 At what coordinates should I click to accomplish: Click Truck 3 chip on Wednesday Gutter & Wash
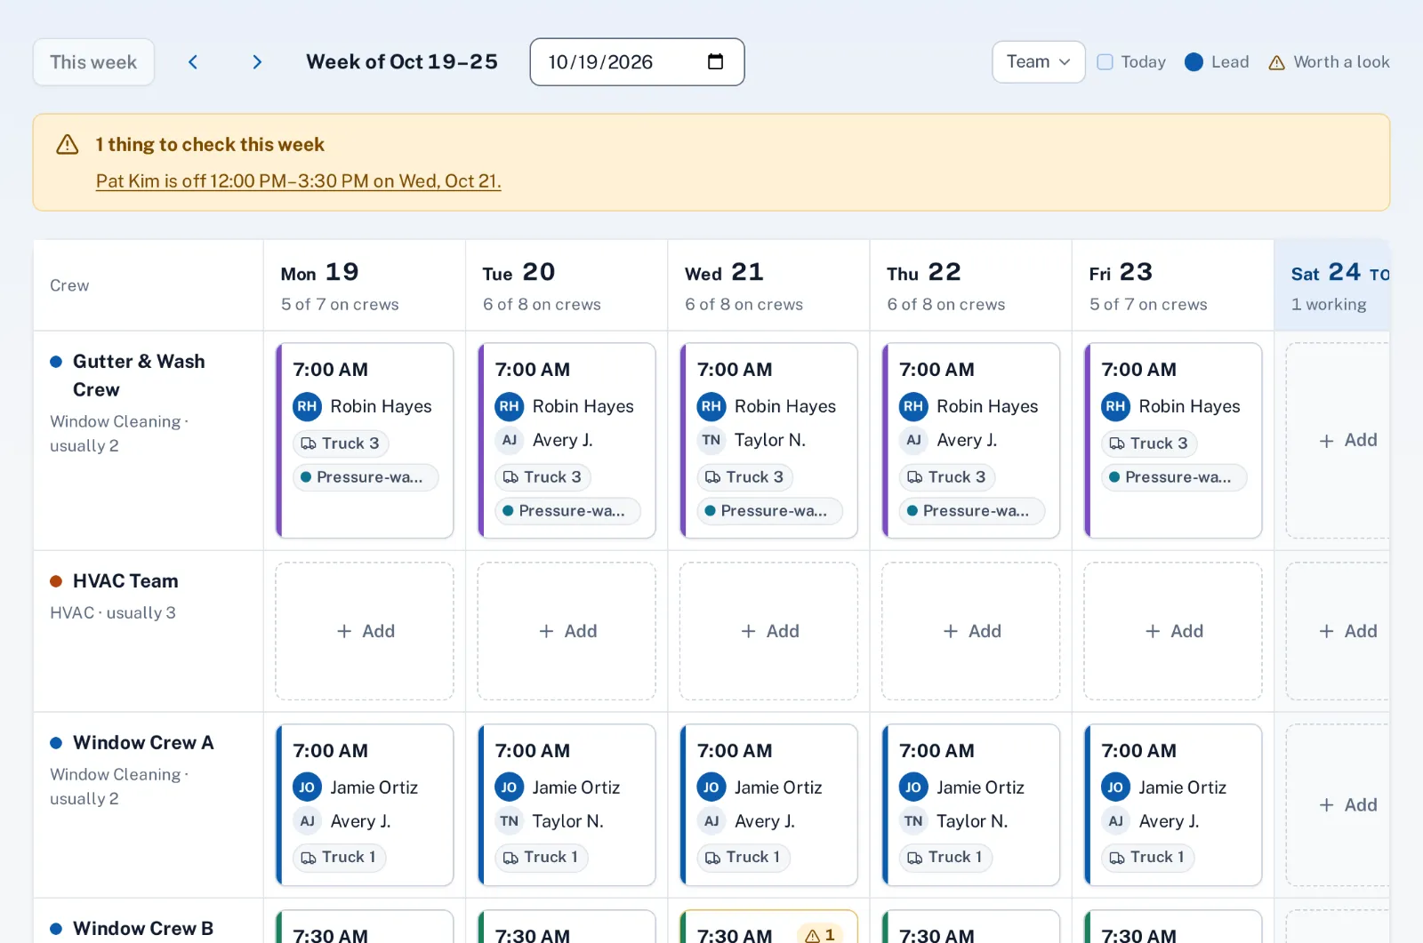pyautogui.click(x=745, y=477)
